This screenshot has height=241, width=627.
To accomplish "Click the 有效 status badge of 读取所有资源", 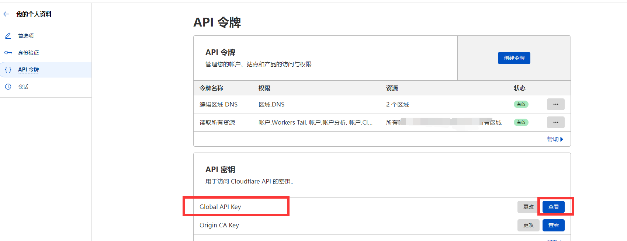I will [521, 122].
